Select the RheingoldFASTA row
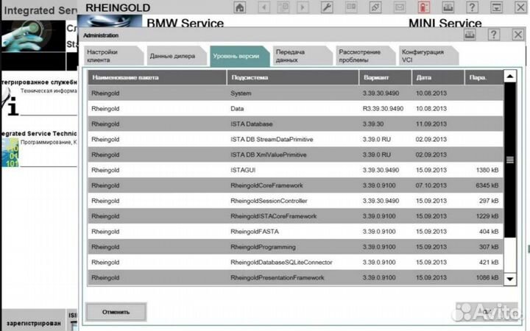The height and width of the screenshot is (331, 530). point(295,232)
